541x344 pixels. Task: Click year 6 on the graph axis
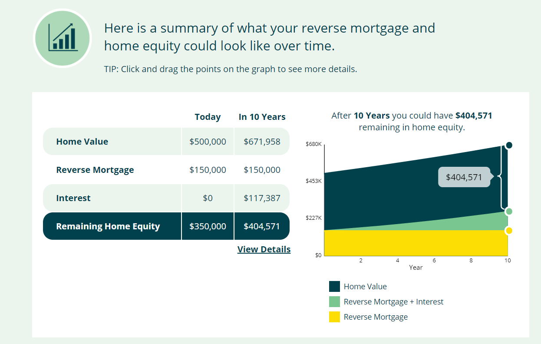click(434, 261)
